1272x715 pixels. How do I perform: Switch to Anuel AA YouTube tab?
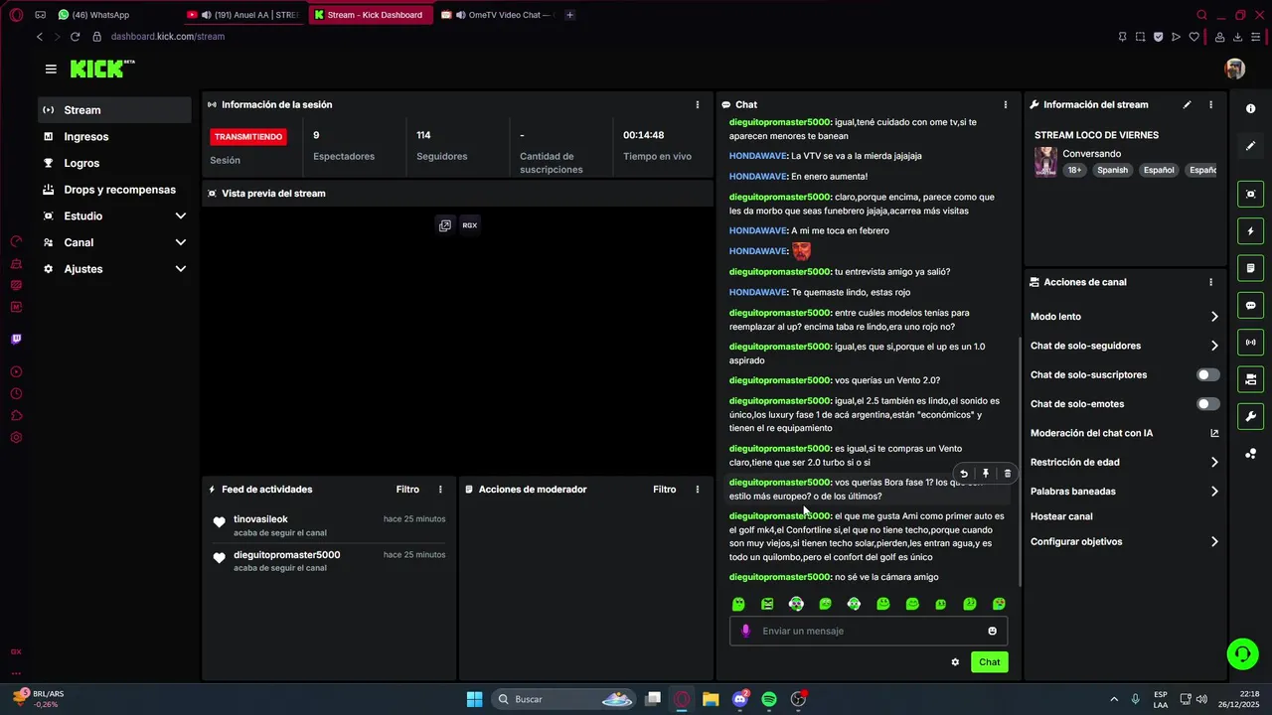coord(243,15)
